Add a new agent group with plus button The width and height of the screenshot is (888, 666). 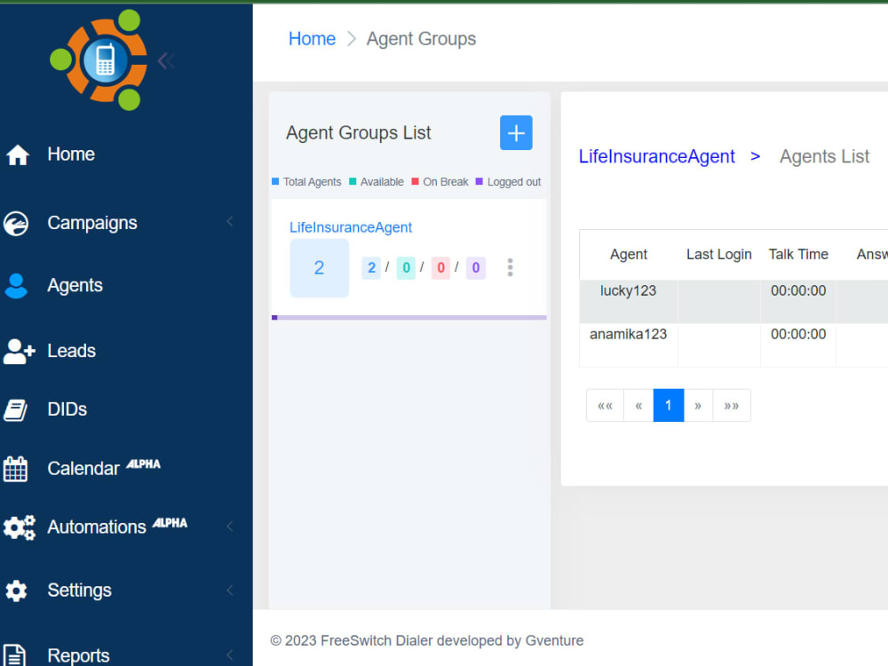pos(516,133)
